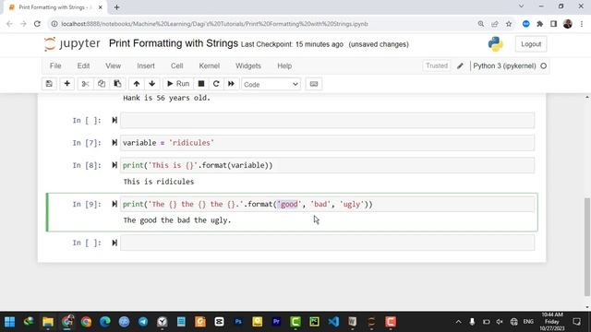Viewport: 591px width, 332px height.
Task: Open Windows Start menu
Action: (10, 322)
